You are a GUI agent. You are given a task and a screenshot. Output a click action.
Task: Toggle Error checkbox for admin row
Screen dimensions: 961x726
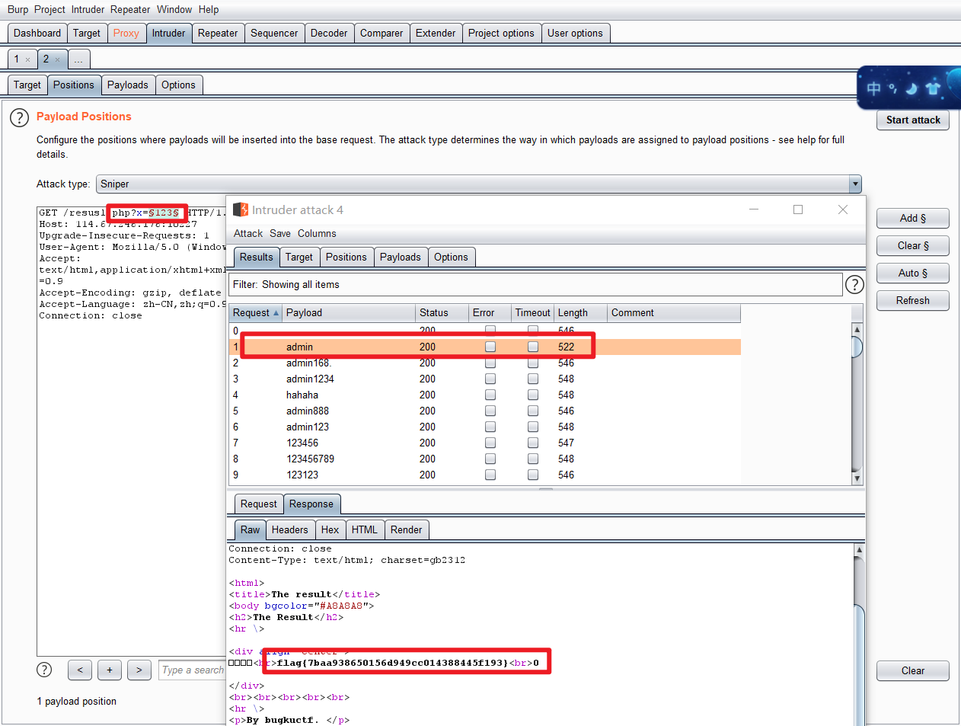coord(490,347)
